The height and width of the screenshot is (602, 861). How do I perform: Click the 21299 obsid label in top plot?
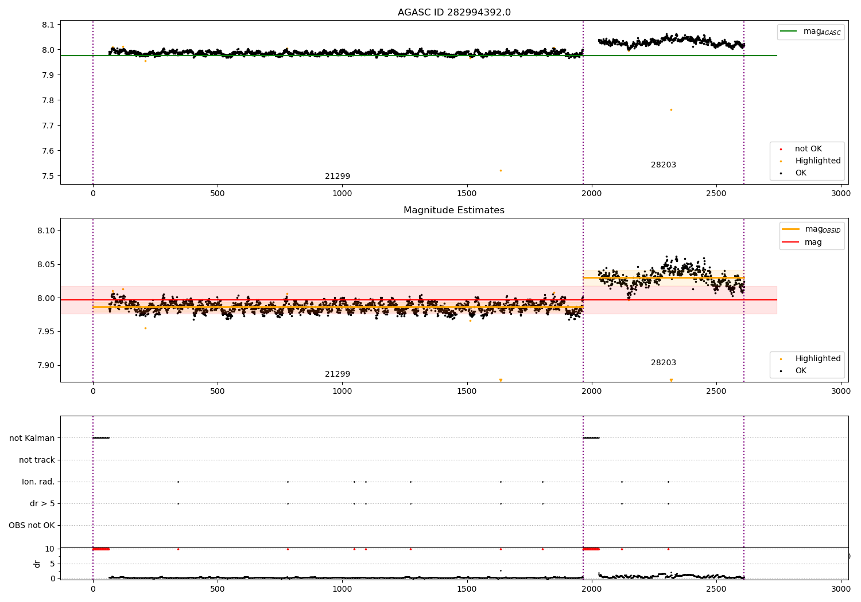click(x=338, y=177)
